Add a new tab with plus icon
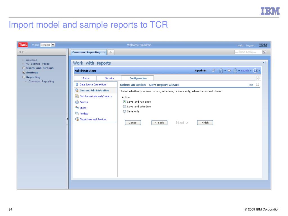Screen dimensions: 288x216 pyautogui.click(x=111, y=52)
